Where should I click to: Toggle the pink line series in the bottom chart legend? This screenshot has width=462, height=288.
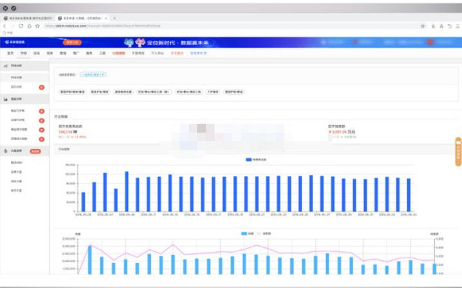pyautogui.click(x=265, y=233)
